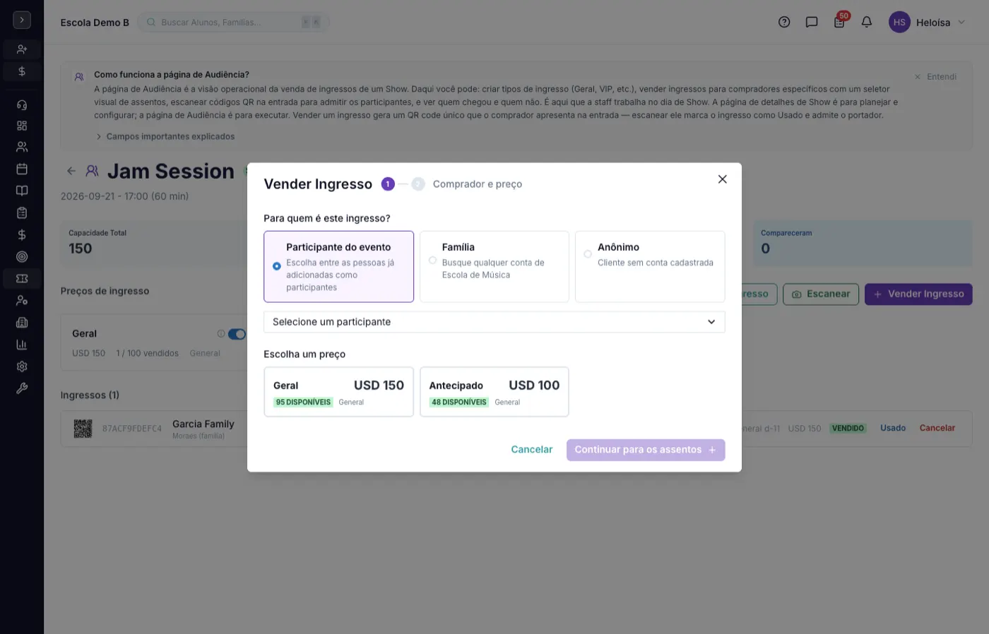
Task: Open the task list with the 50 badge
Action: (839, 22)
